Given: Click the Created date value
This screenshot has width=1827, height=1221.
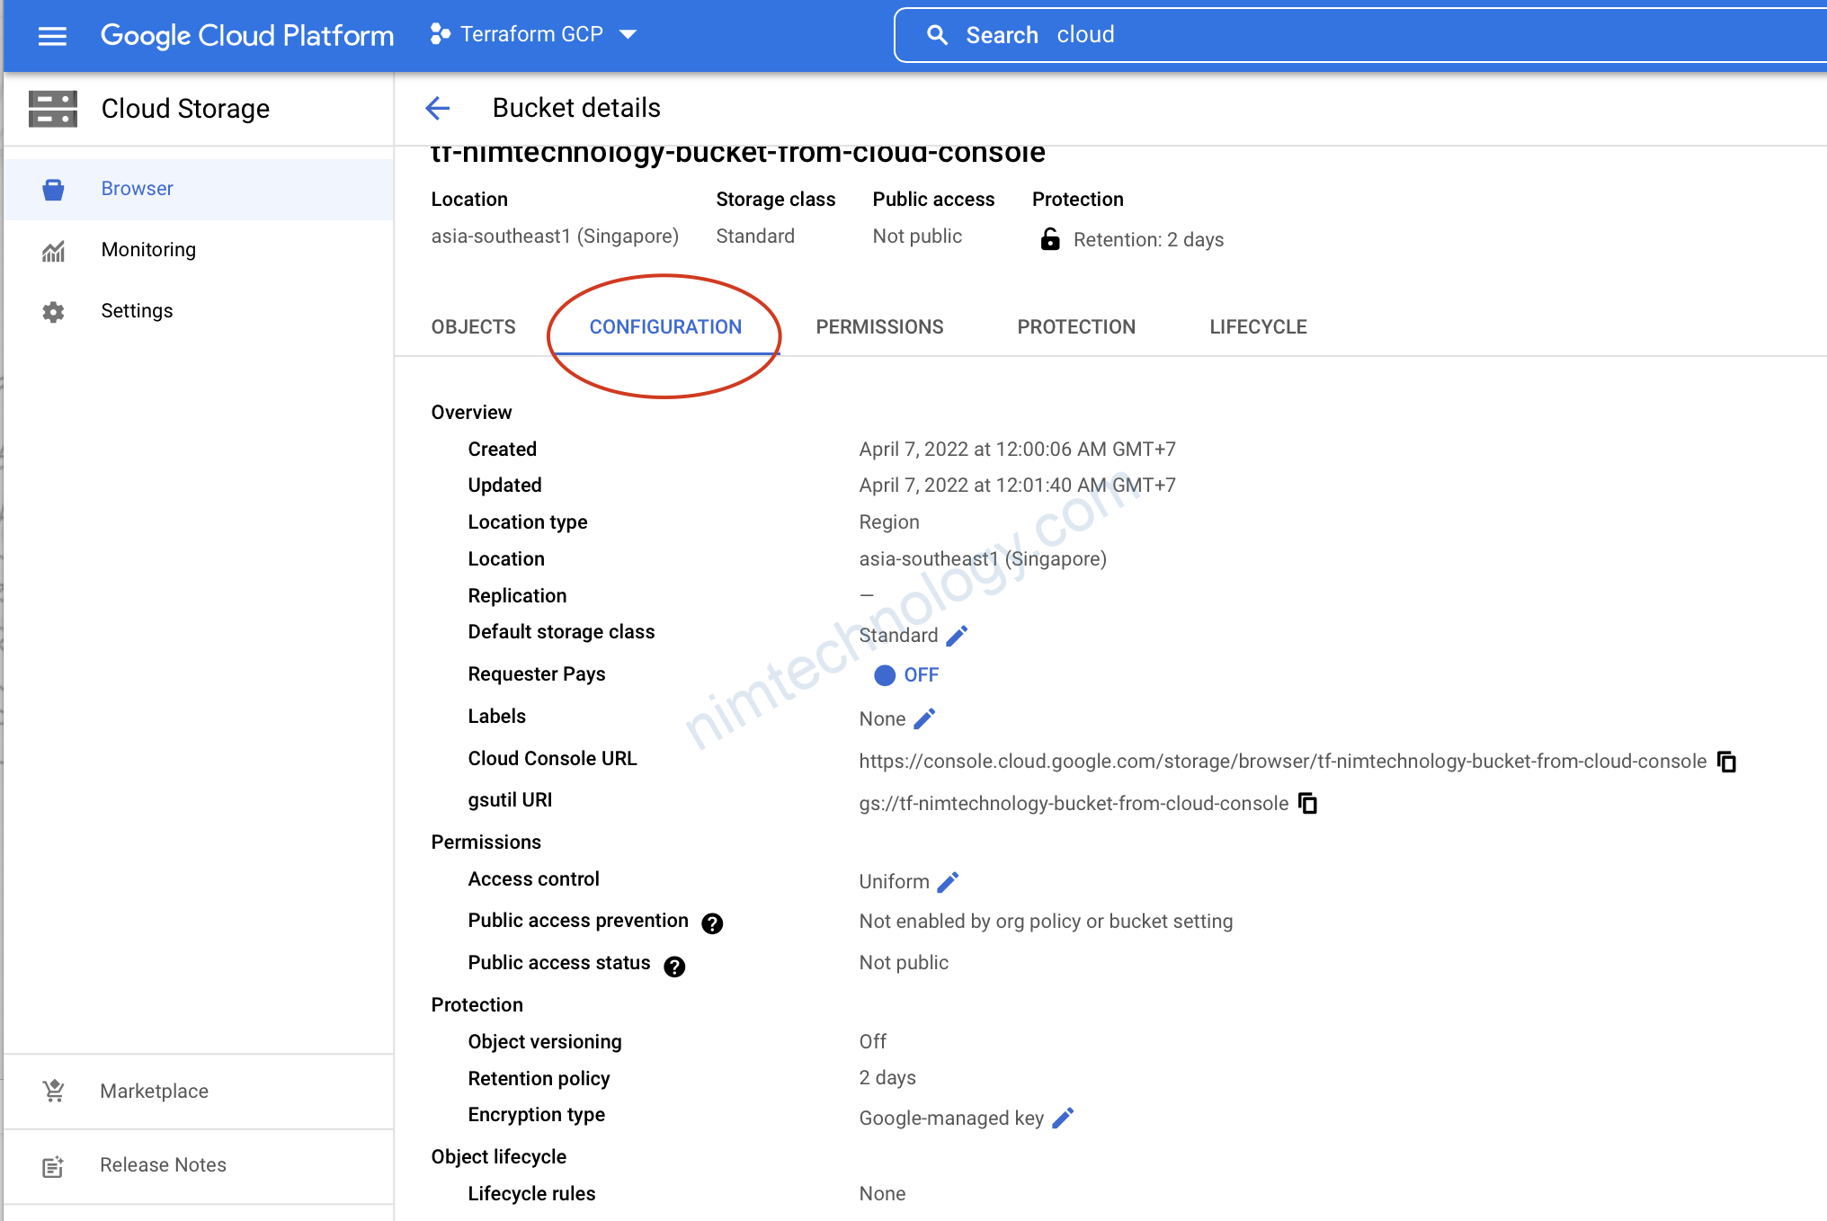Looking at the screenshot, I should (1018, 450).
